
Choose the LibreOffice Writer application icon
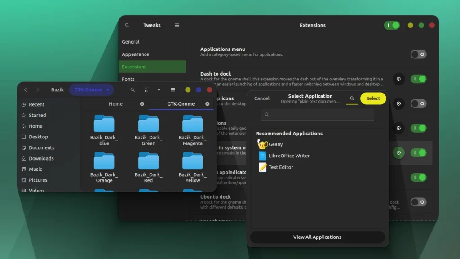click(262, 156)
